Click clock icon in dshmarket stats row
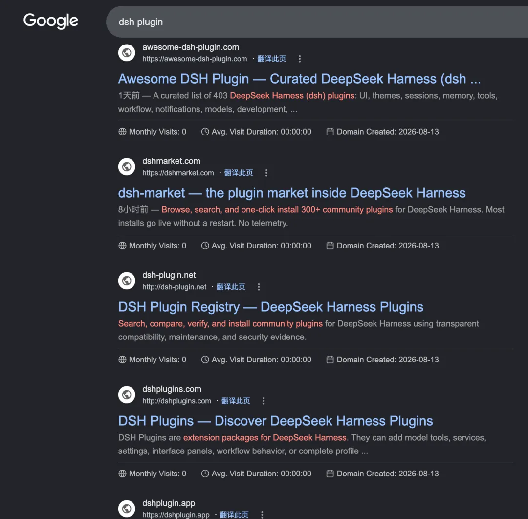 point(205,246)
